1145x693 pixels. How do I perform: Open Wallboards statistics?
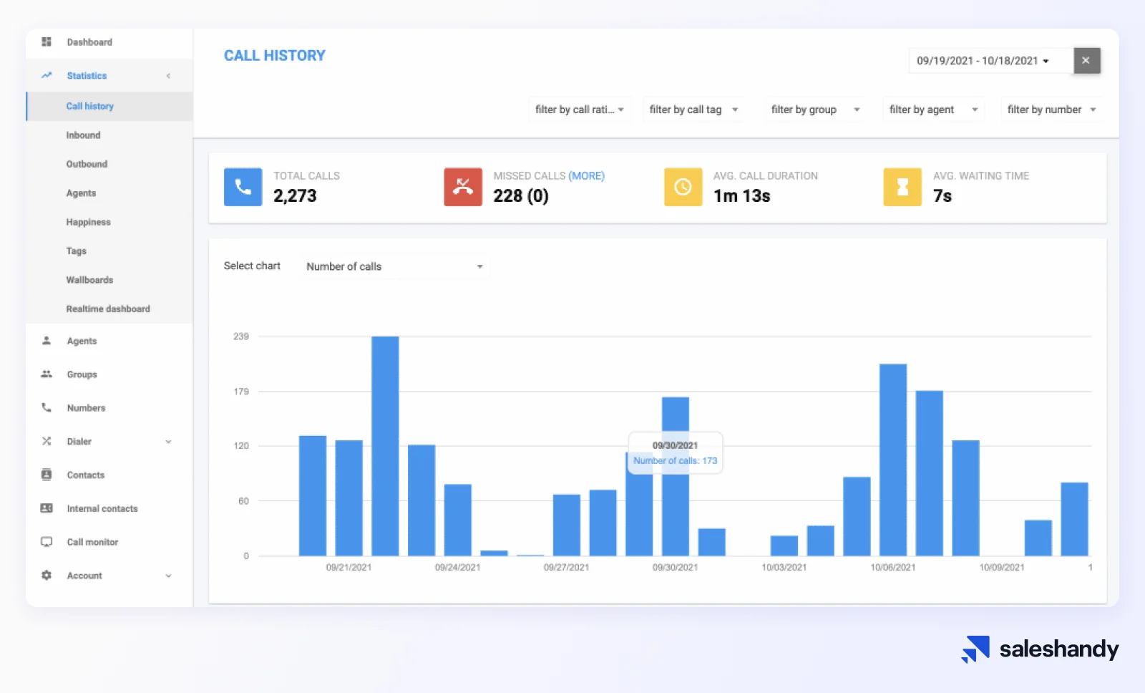point(89,280)
